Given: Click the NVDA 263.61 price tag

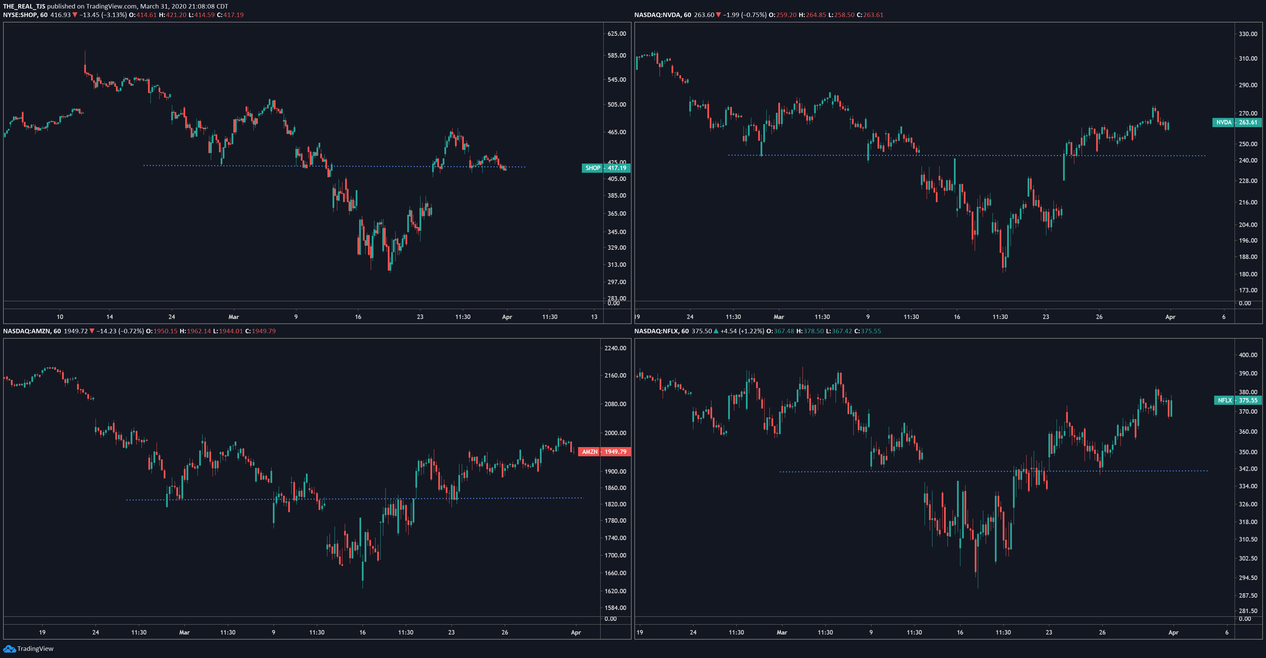Looking at the screenshot, I should point(1237,122).
